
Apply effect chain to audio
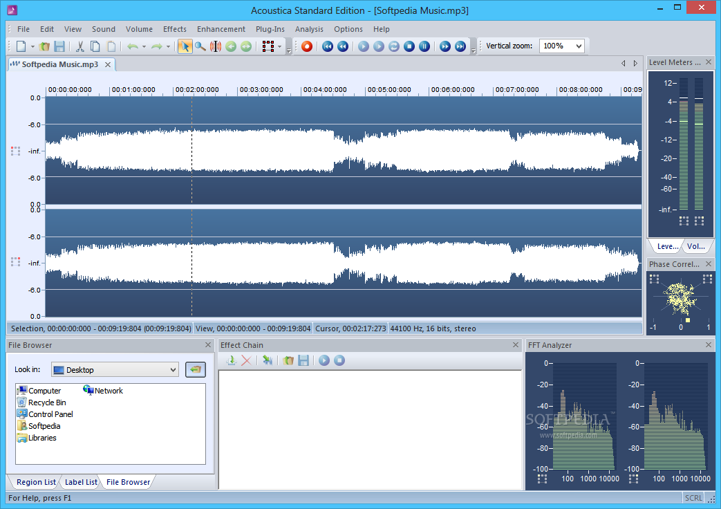coord(267,360)
